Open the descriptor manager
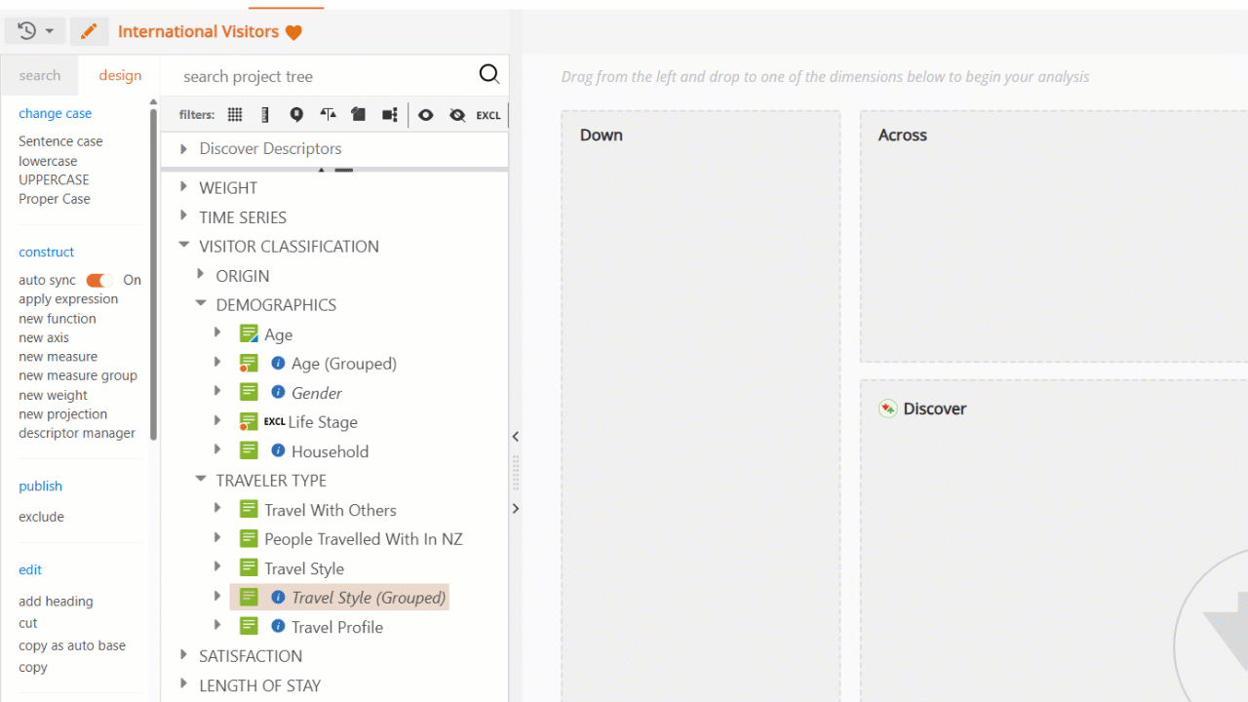 tap(77, 433)
